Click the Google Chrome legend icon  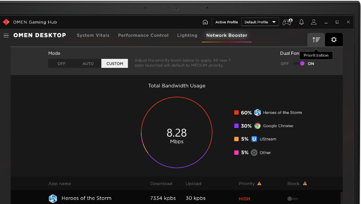point(257,126)
